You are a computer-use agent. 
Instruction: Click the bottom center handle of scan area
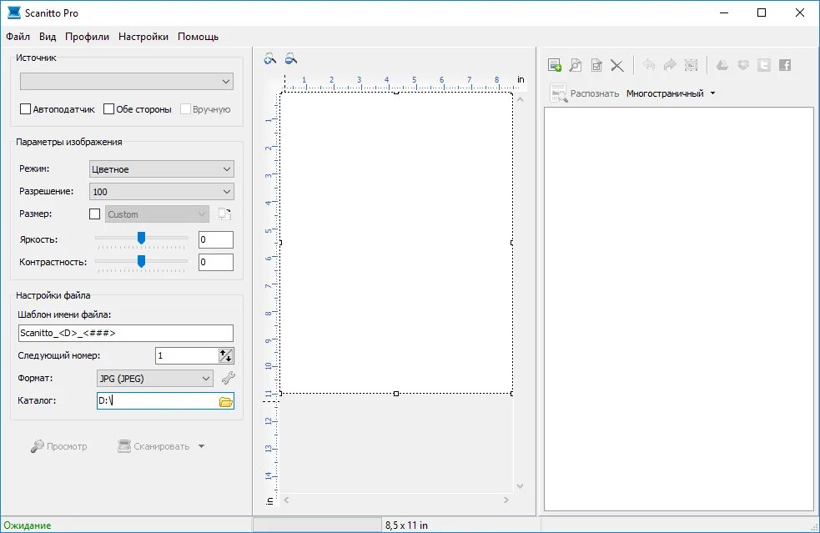[396, 394]
